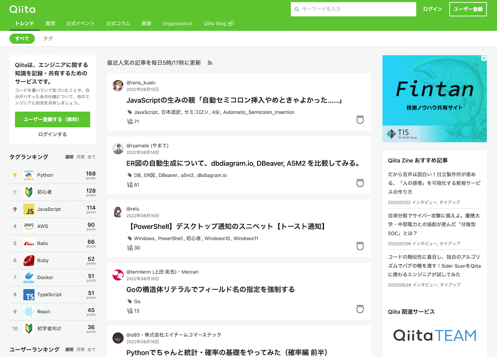Stock the Go構造体 article with its bookmark icon
This screenshot has width=497, height=357.
[x=360, y=309]
